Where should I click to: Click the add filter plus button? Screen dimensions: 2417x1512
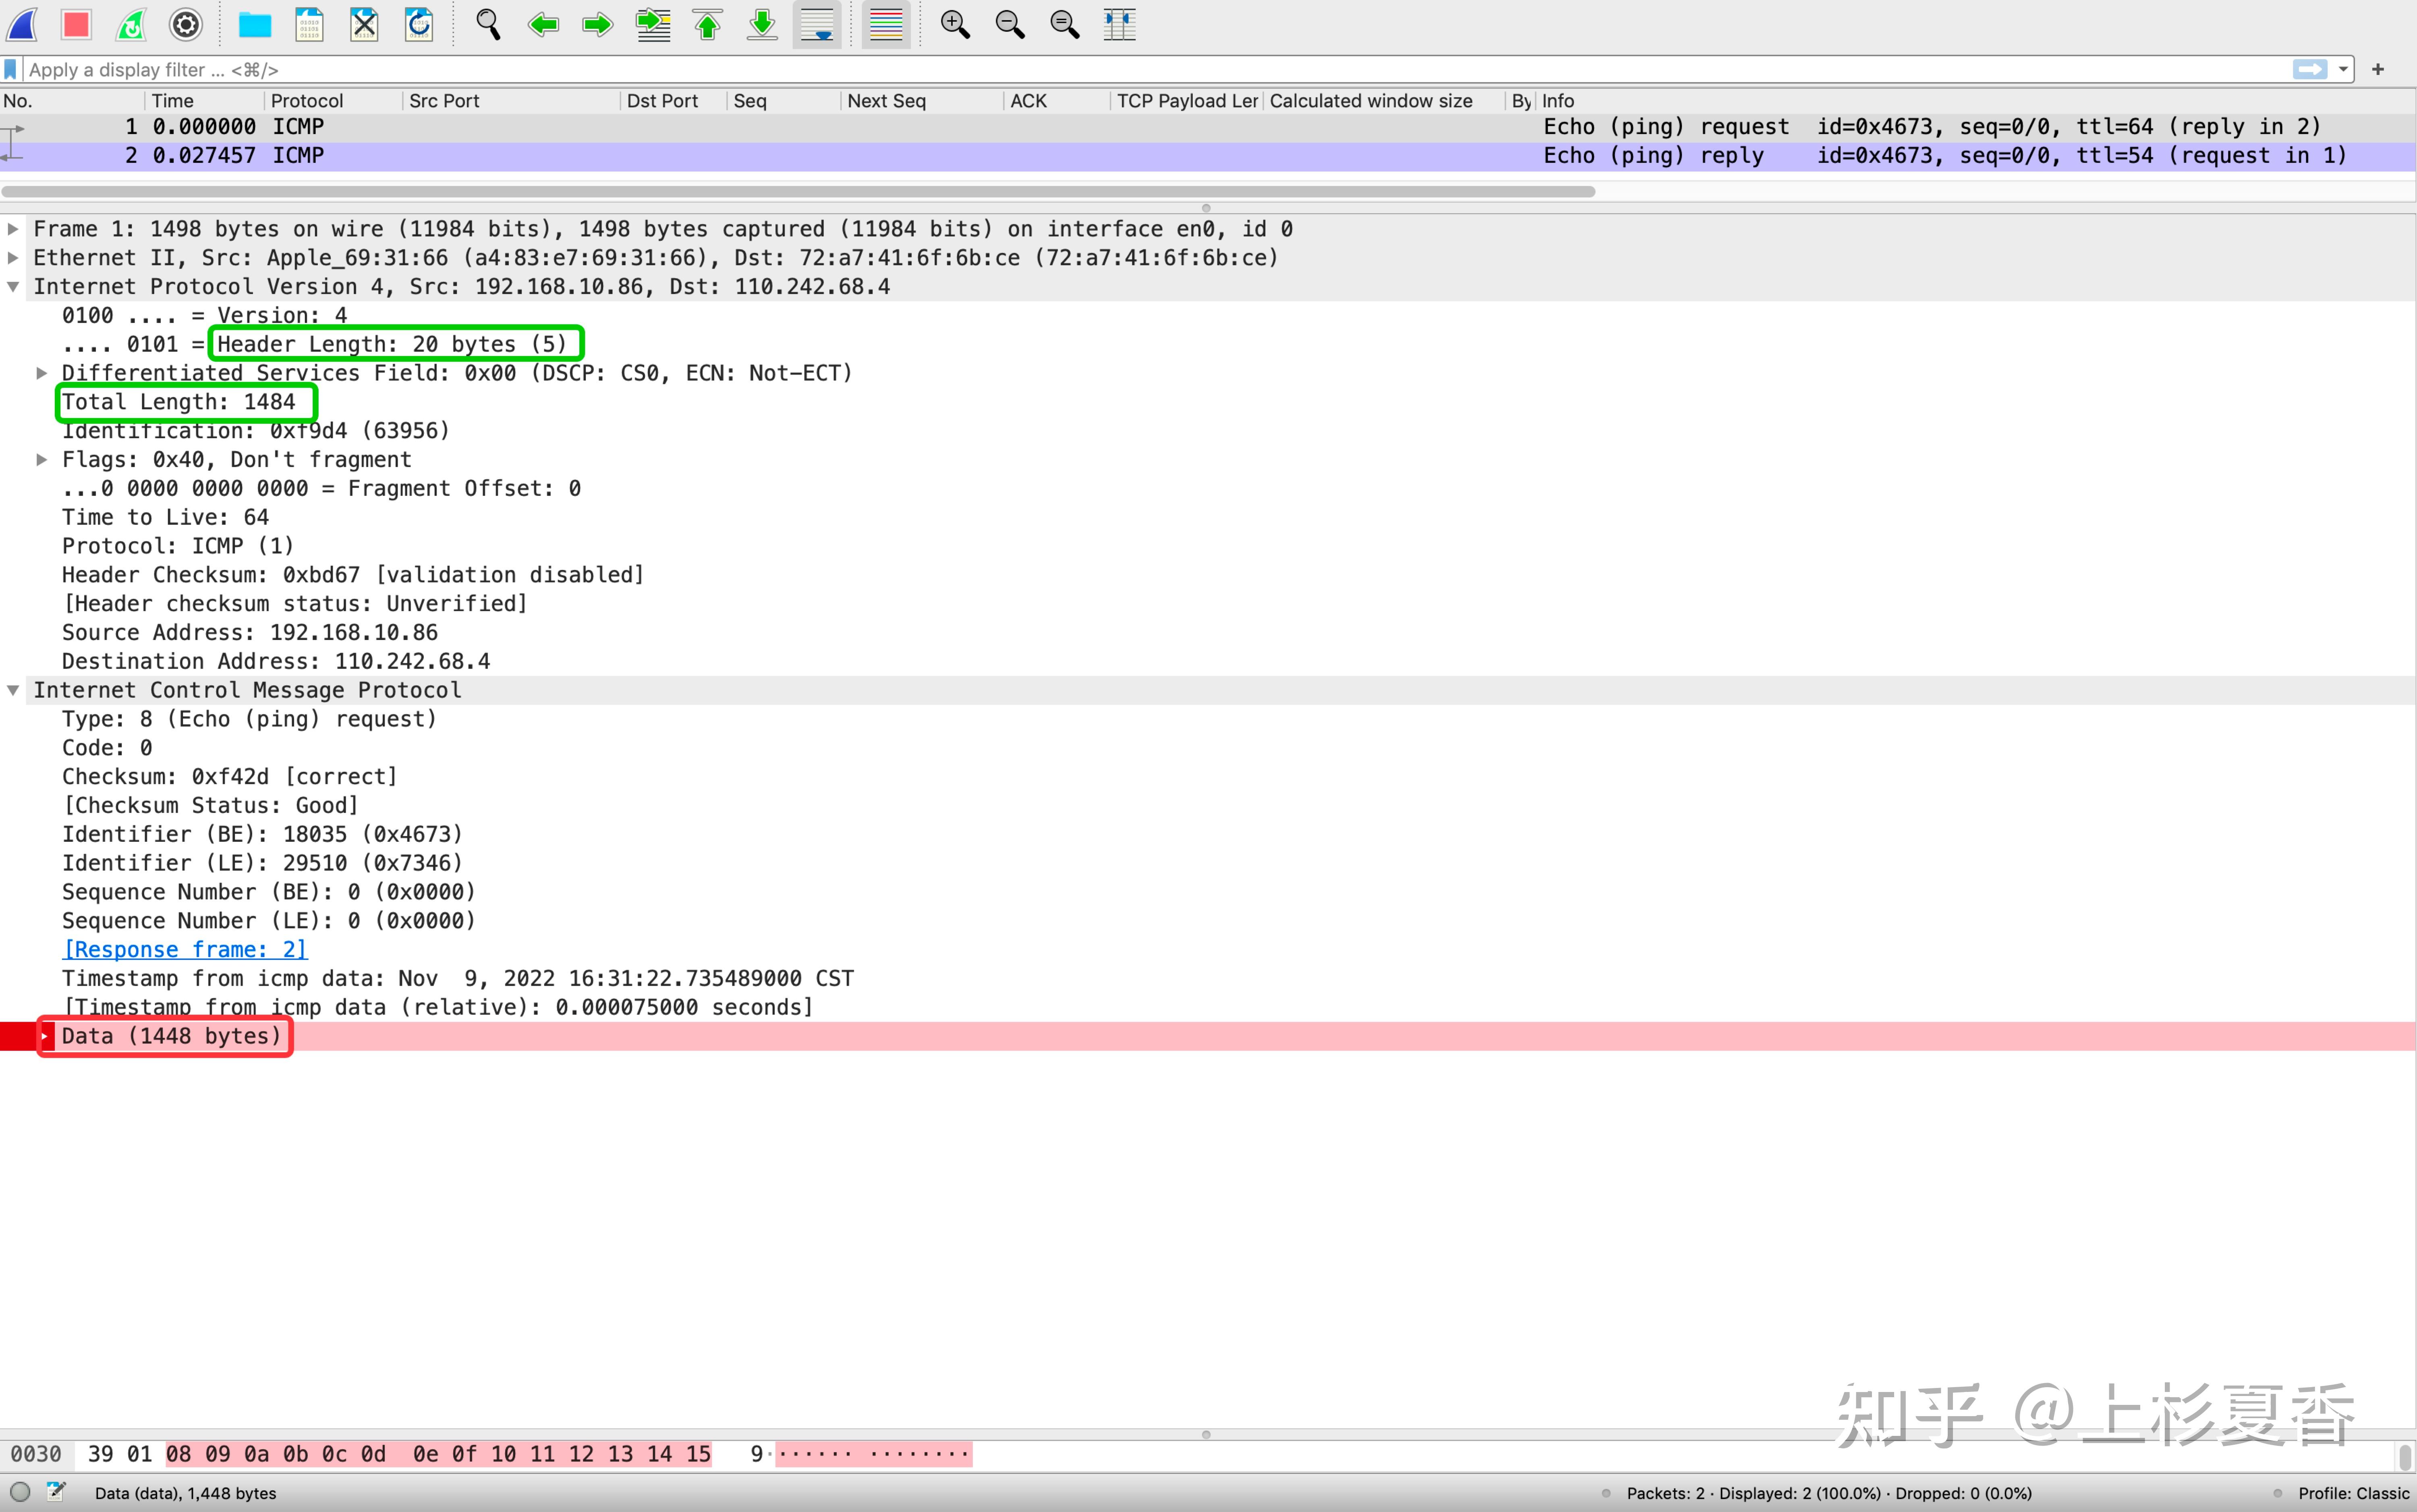tap(2378, 69)
